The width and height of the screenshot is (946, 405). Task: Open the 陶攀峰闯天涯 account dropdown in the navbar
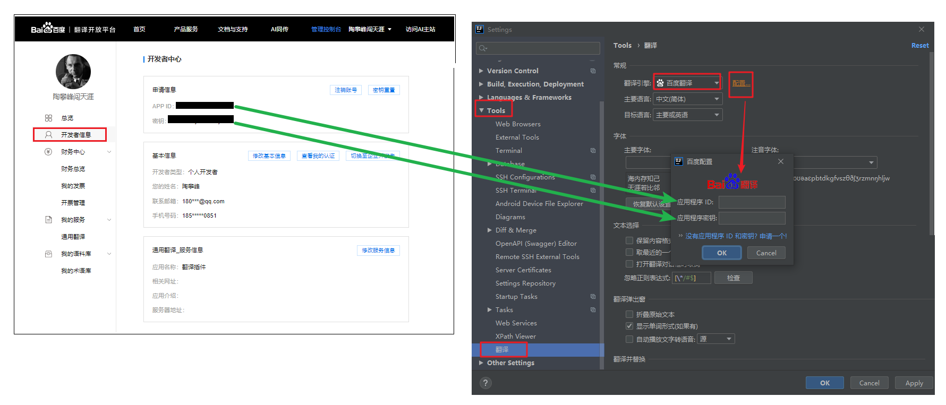coord(370,29)
